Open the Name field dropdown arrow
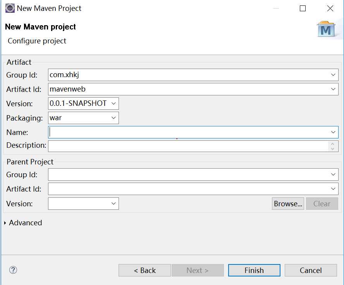344x285 pixels. pyautogui.click(x=333, y=132)
